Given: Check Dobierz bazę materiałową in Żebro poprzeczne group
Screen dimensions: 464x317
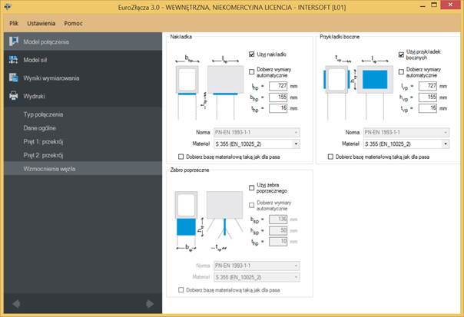Looking at the screenshot, I should coord(181,290).
